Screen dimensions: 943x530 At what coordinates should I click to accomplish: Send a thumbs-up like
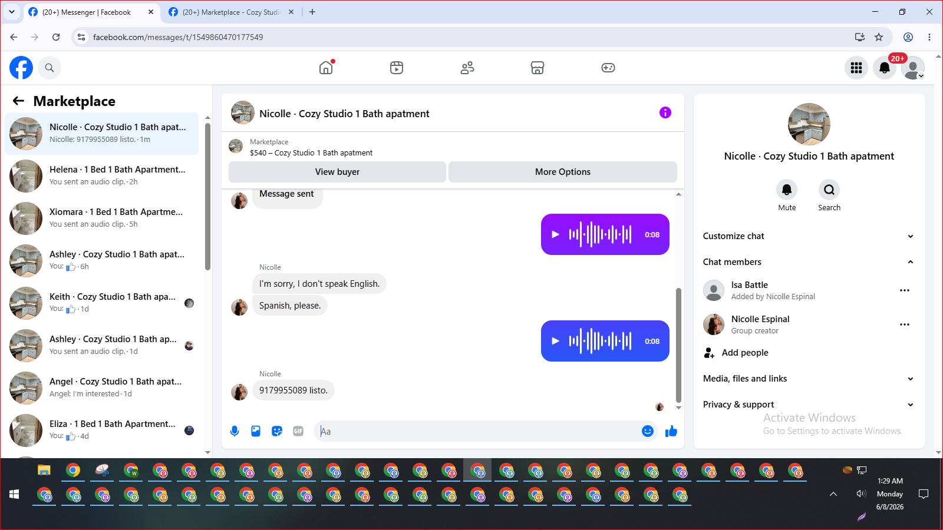671,431
